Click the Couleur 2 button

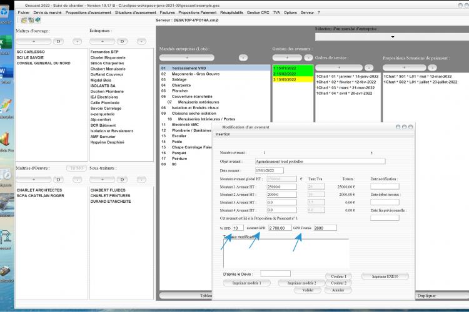tap(338, 283)
